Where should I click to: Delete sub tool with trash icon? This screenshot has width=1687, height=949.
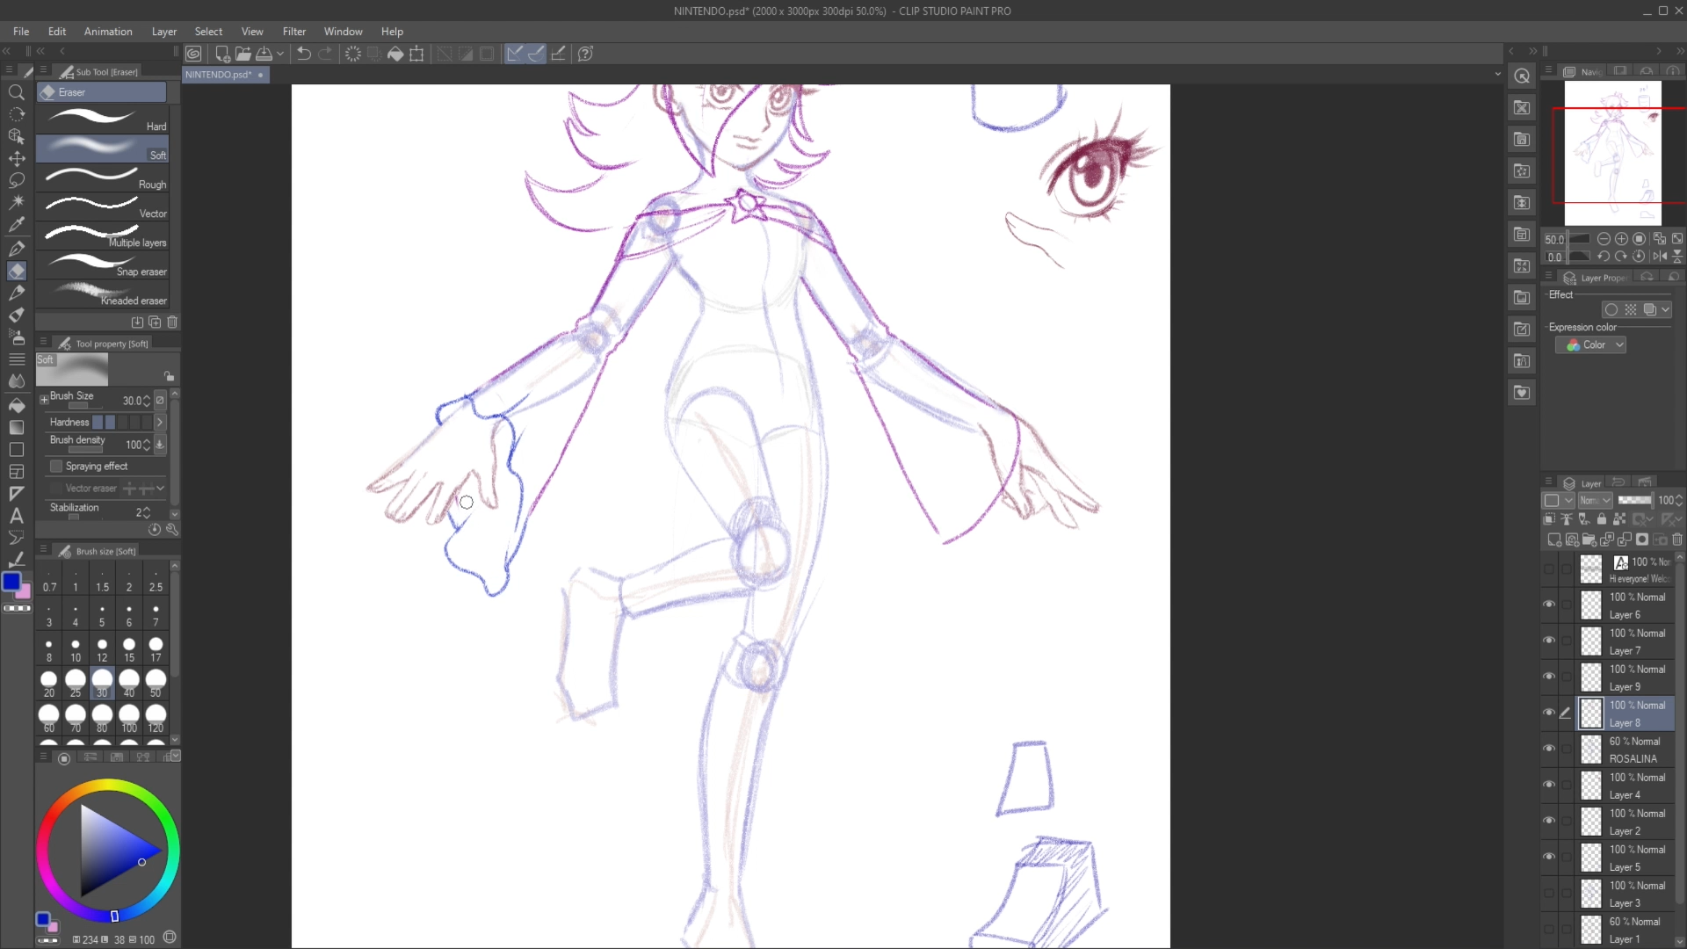click(172, 322)
